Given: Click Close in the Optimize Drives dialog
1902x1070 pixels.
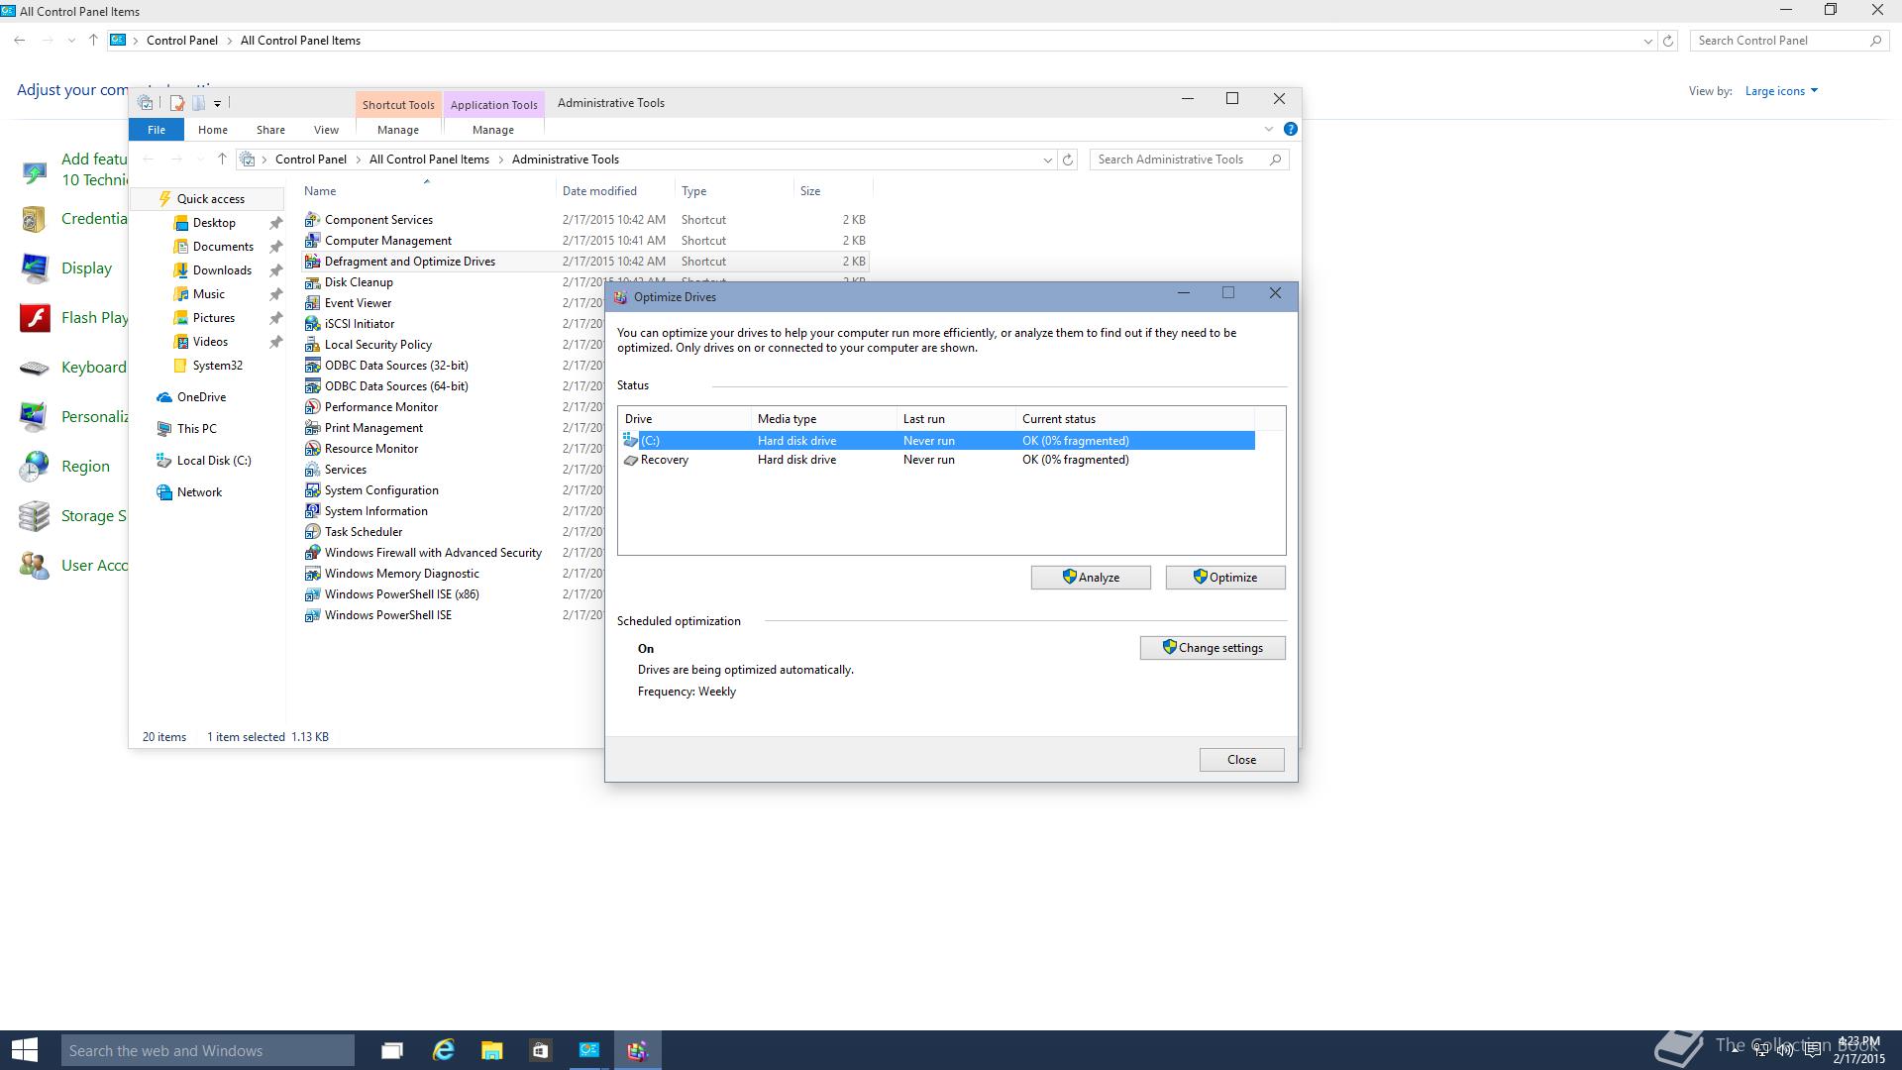Looking at the screenshot, I should coord(1241,760).
